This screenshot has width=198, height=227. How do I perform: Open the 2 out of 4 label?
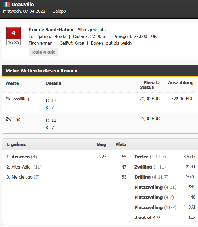[x=145, y=217]
